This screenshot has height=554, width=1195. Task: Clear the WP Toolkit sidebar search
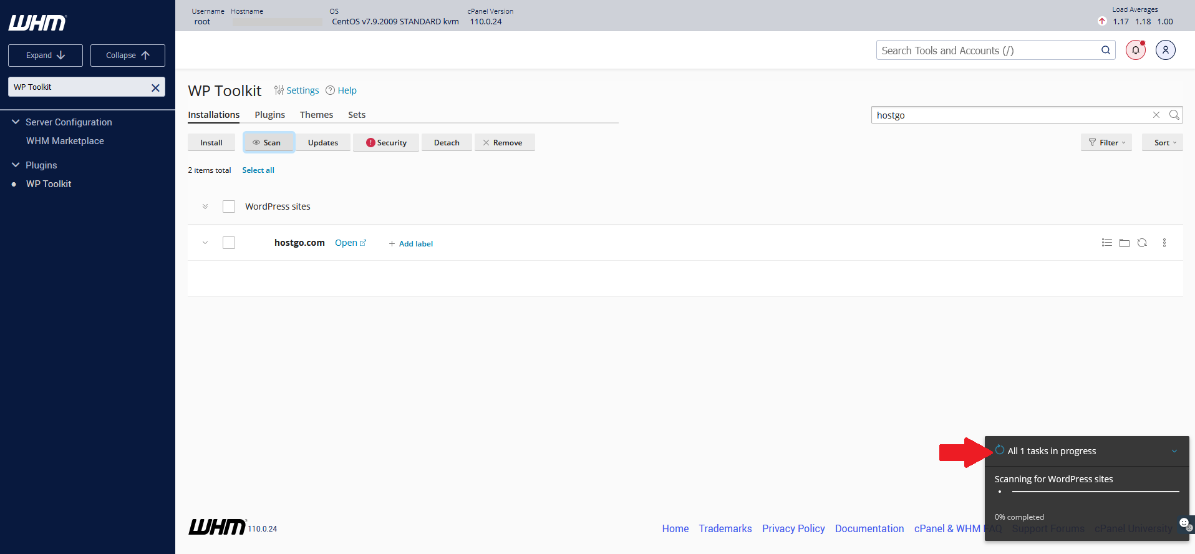click(x=155, y=87)
